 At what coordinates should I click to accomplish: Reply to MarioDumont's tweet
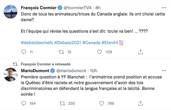24,103
